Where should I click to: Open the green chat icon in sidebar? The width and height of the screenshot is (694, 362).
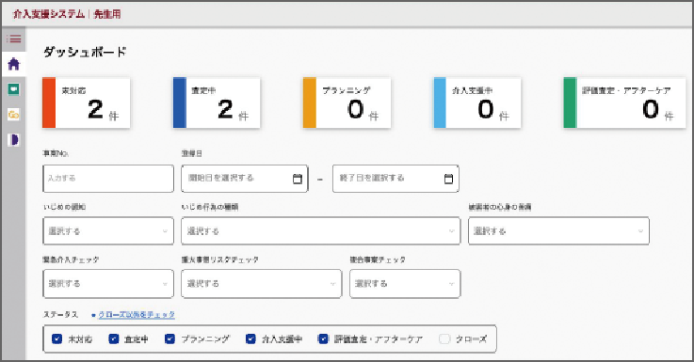[x=14, y=89]
